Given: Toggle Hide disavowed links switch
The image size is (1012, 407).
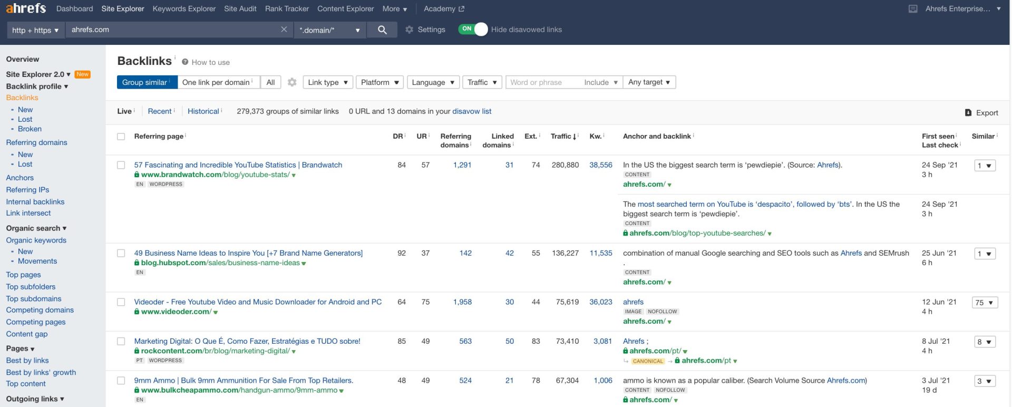Looking at the screenshot, I should pyautogui.click(x=473, y=30).
